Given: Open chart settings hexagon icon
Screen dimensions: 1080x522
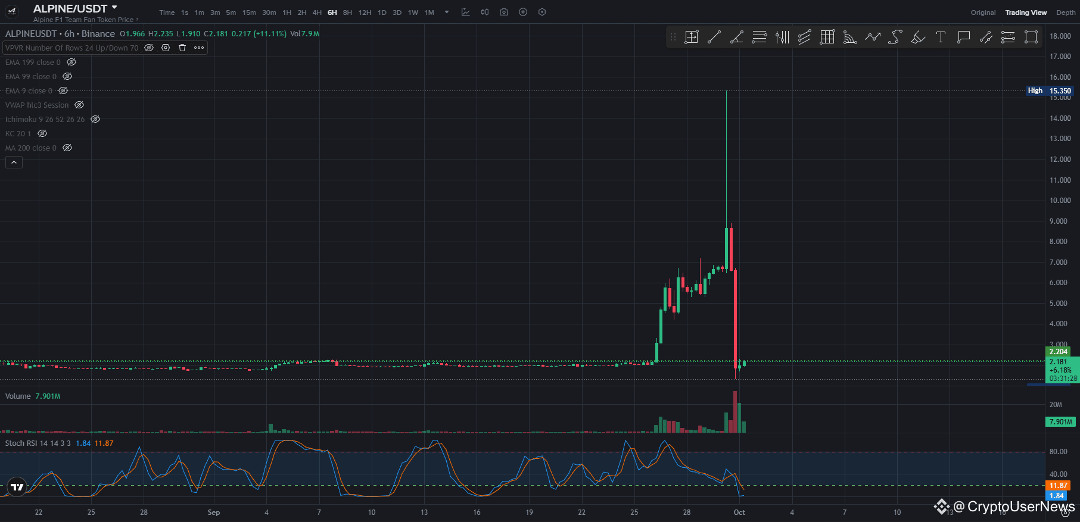Looking at the screenshot, I should click(542, 12).
